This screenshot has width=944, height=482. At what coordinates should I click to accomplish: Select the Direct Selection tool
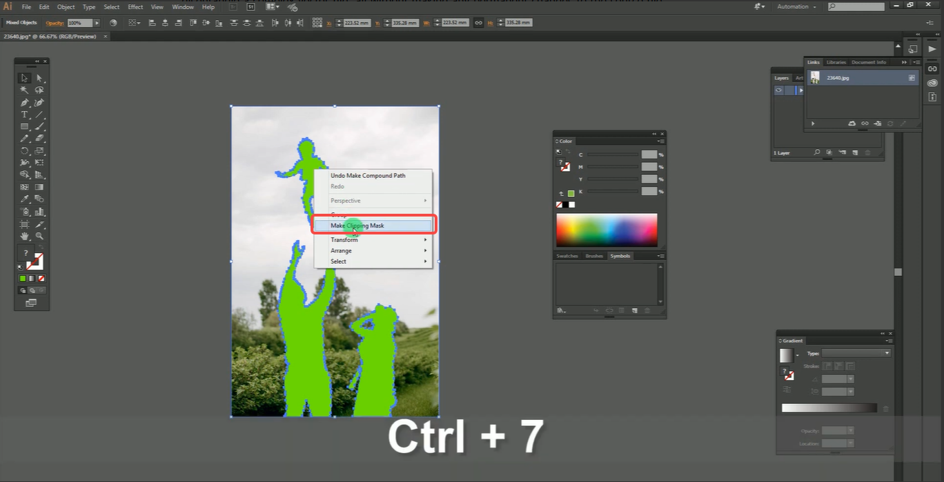tap(39, 78)
